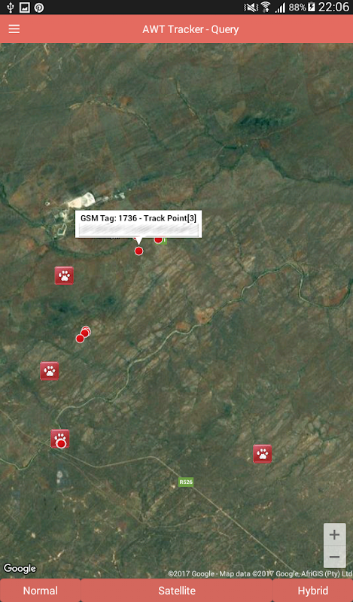Tap the lowest dot in the red cluster
Viewport: 353px width, 602px height.
coord(80,339)
